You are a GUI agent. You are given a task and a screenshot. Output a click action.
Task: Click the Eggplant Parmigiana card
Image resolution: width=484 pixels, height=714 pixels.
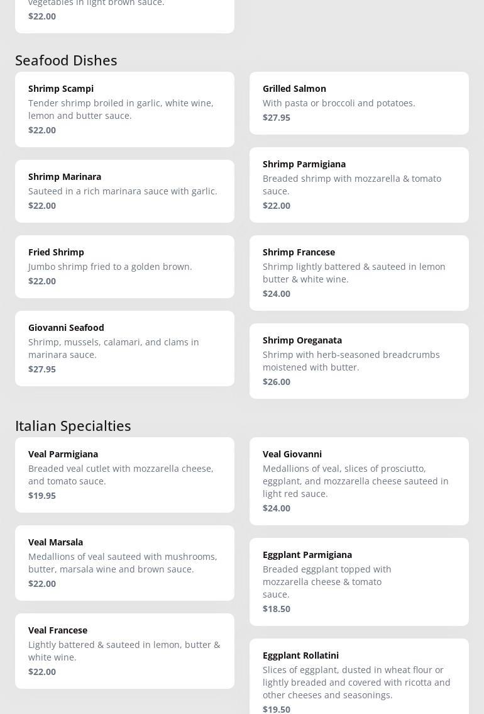point(359,581)
